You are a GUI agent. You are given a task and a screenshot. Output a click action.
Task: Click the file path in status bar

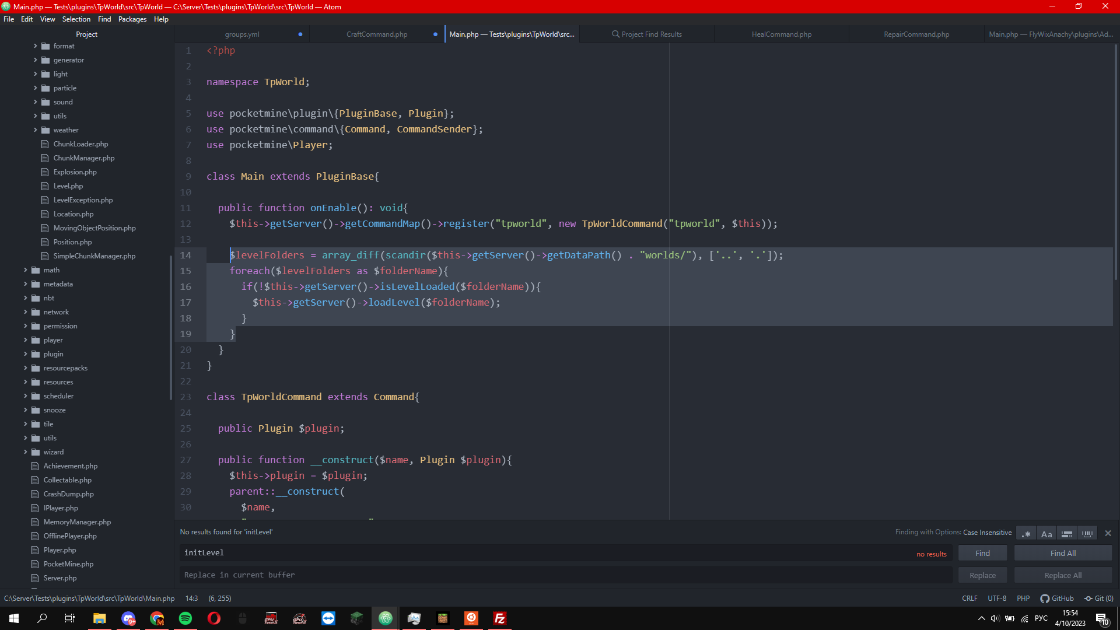(89, 598)
